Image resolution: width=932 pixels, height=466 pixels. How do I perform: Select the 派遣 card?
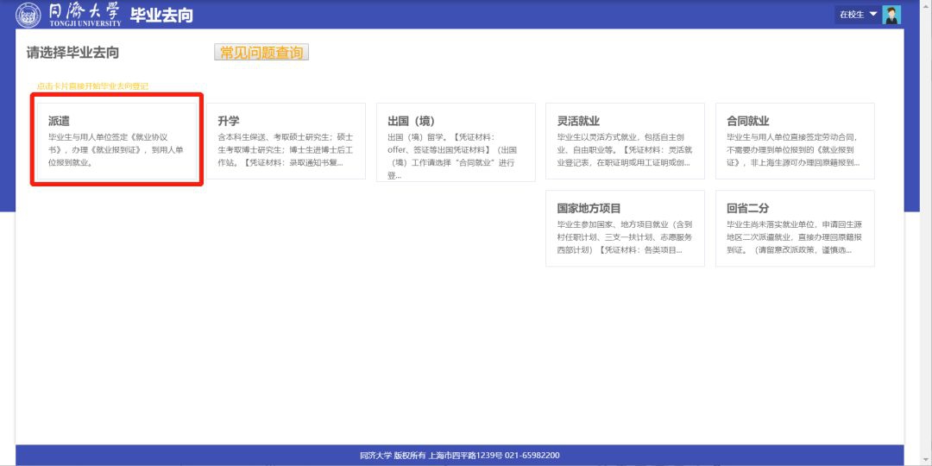[116, 141]
